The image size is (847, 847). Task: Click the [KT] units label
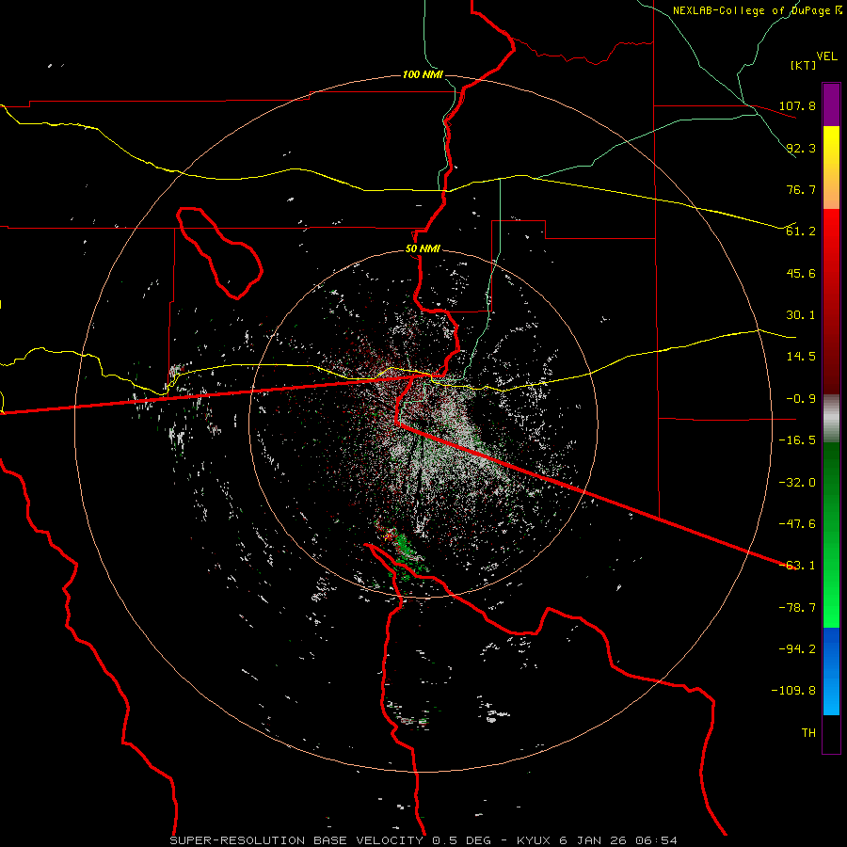[804, 65]
